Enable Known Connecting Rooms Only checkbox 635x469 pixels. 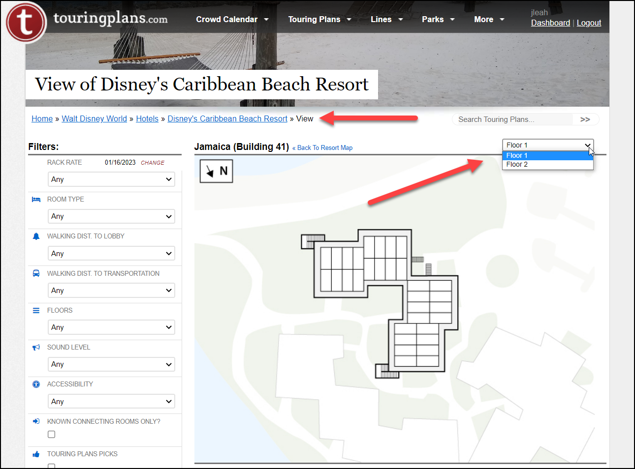[x=52, y=435]
